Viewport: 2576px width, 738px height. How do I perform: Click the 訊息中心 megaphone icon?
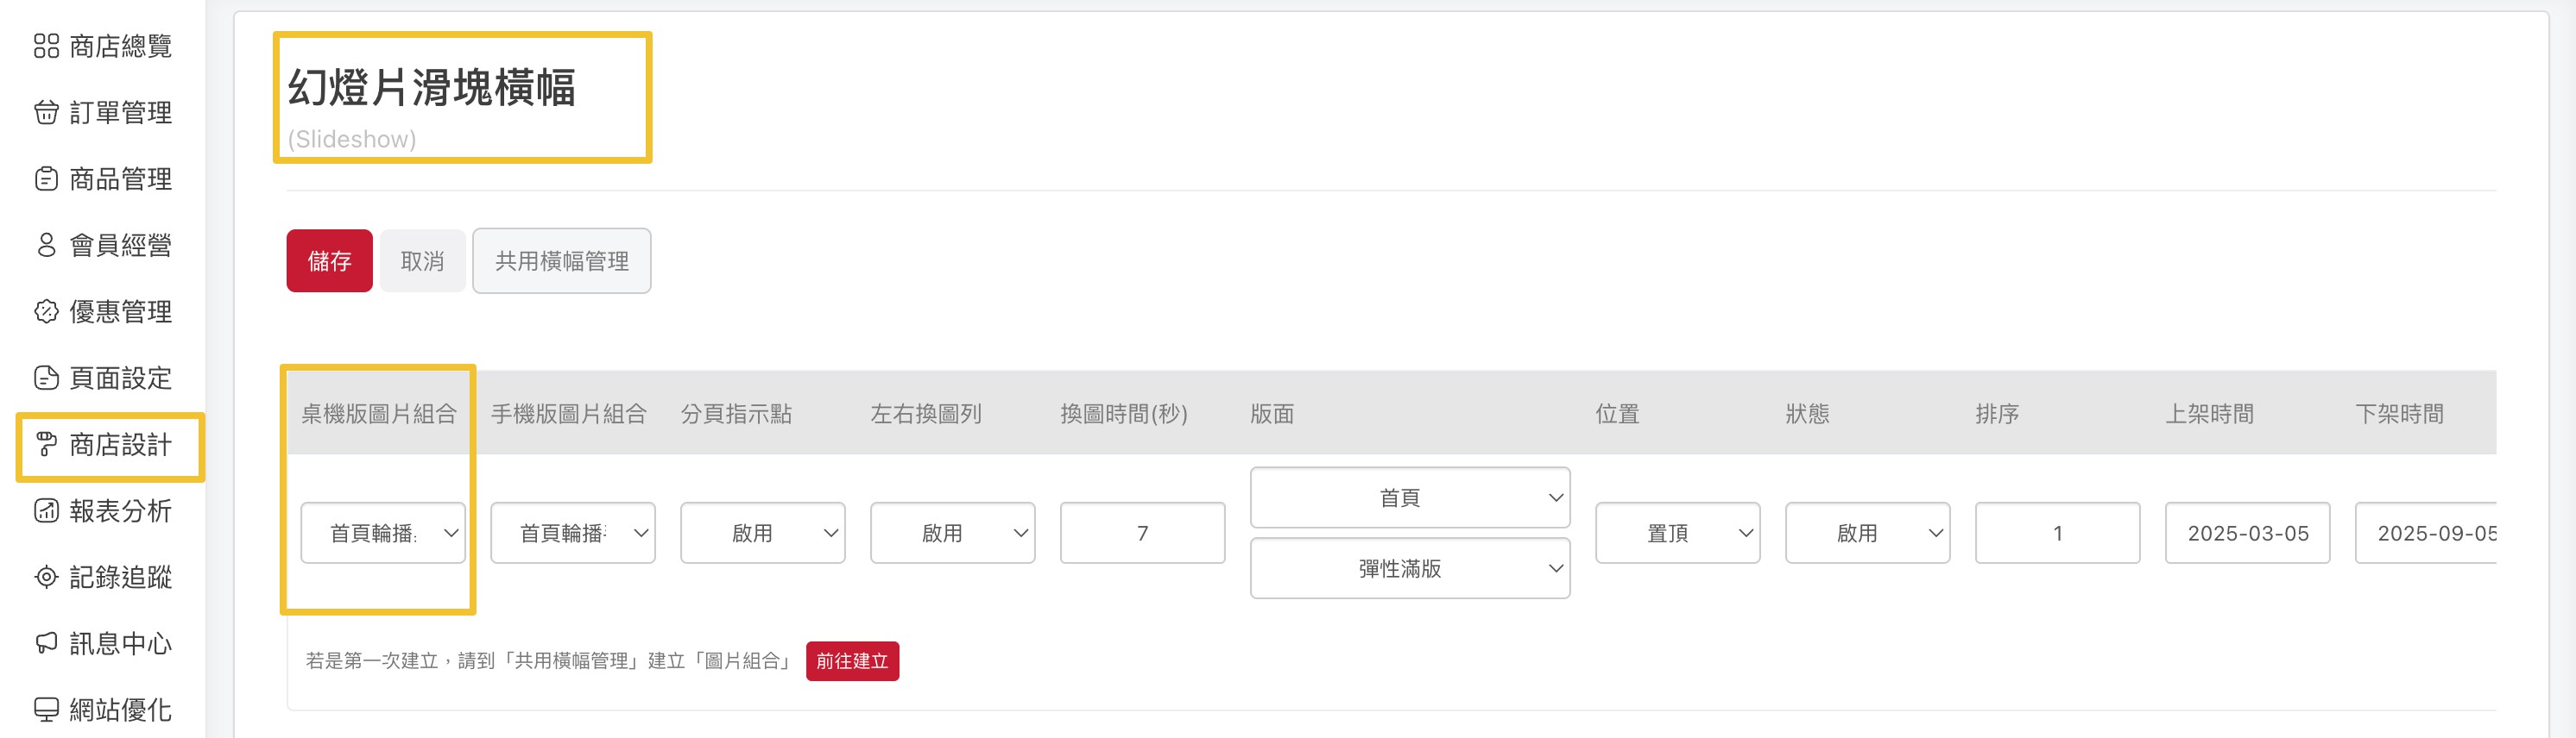pos(46,643)
